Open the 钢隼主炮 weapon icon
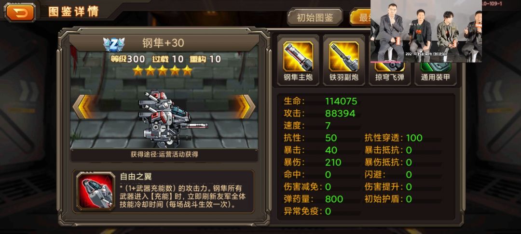 click(298, 56)
